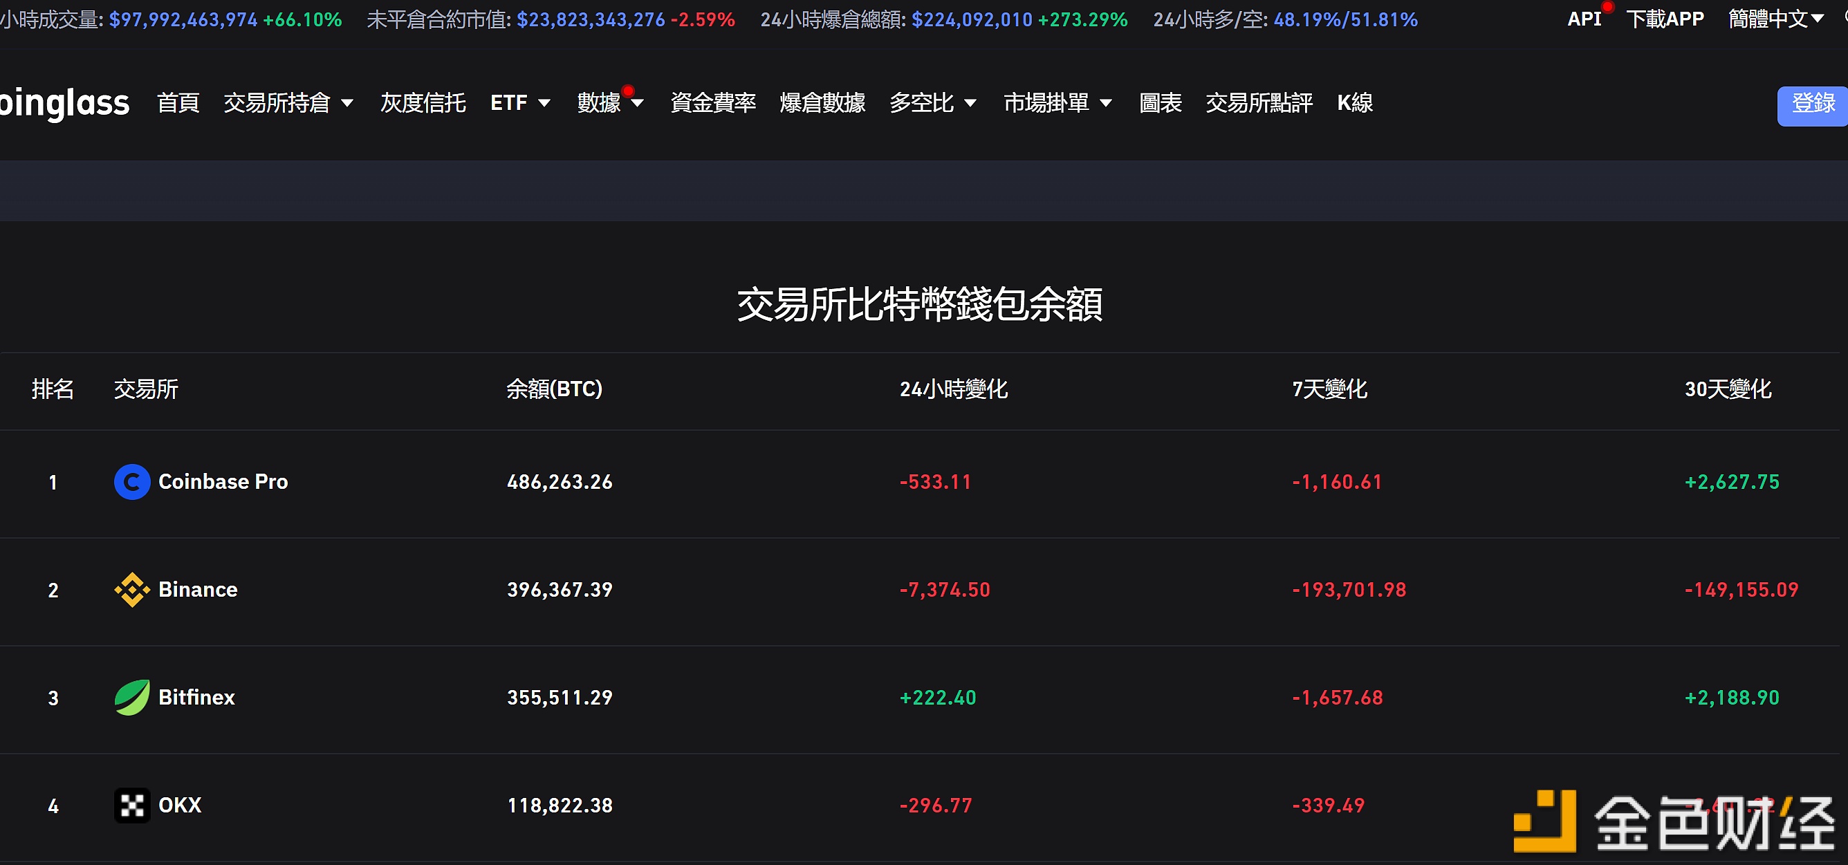Click the 24小時爆倉總額 value $224,092,010
This screenshot has width=1848, height=865.
click(x=971, y=19)
